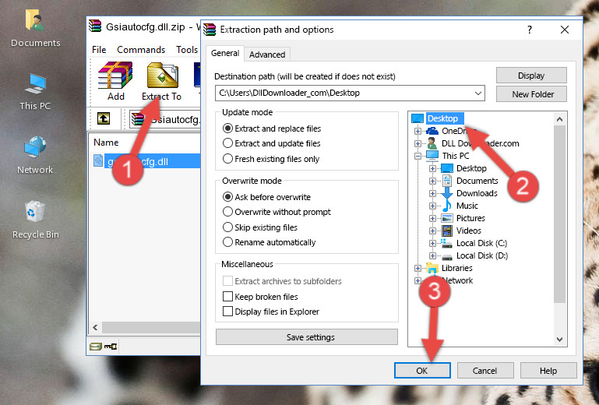Image resolution: width=599 pixels, height=405 pixels.
Task: Enable Display files in Explorer checkbox
Action: 227,311
